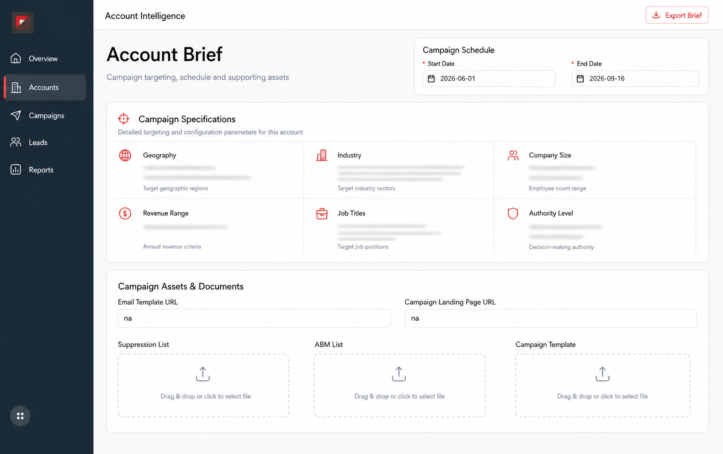Click the Authority Level label
Image resolution: width=723 pixels, height=454 pixels.
[x=551, y=213]
